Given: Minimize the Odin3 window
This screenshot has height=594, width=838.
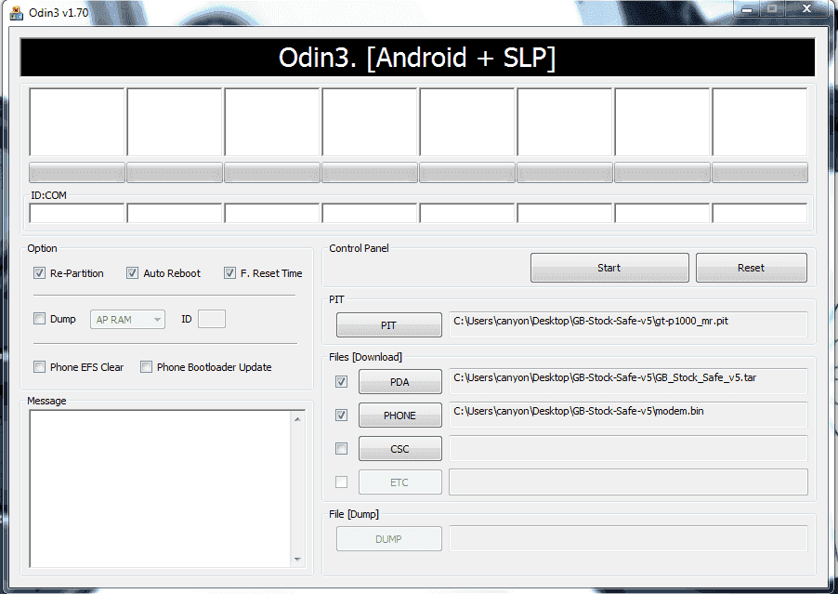Looking at the screenshot, I should tap(747, 8).
